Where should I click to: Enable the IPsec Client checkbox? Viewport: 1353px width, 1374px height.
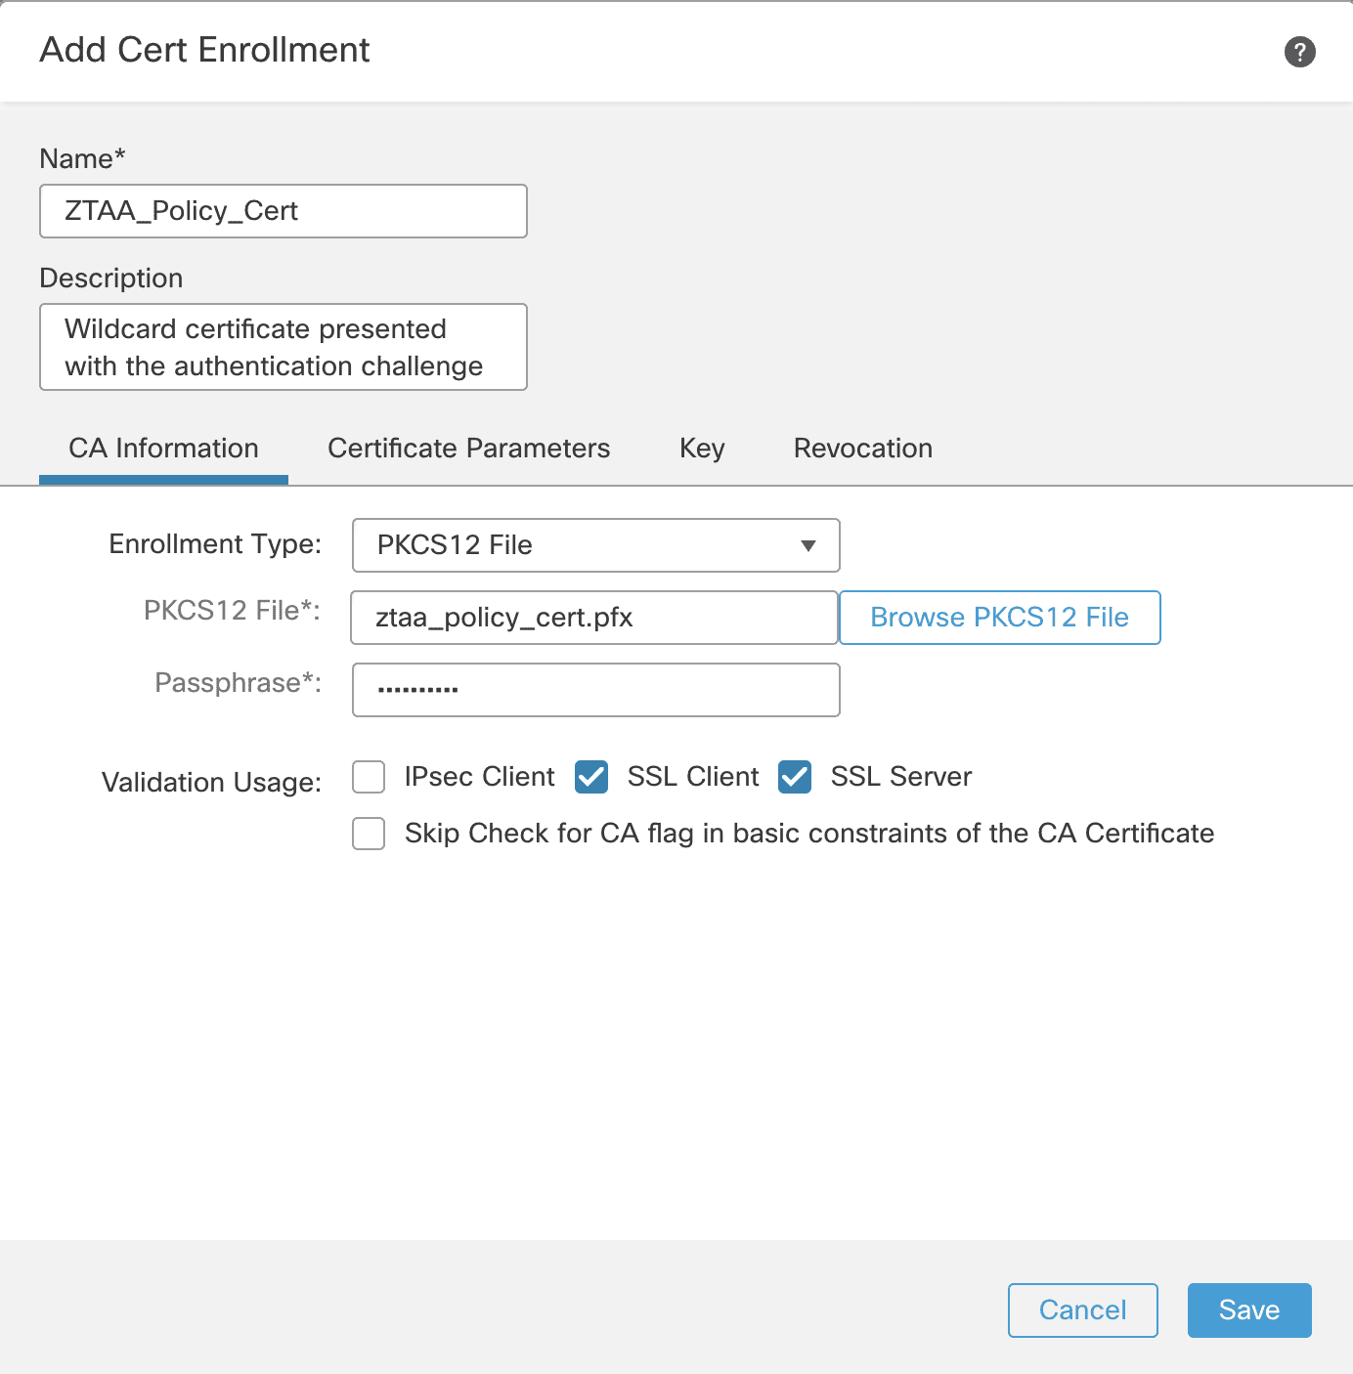coord(369,778)
